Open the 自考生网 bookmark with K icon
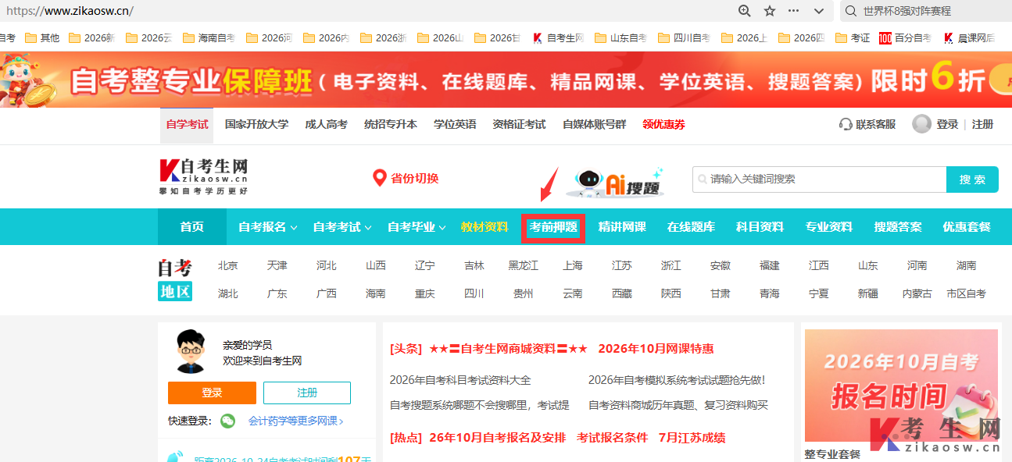Image resolution: width=1012 pixels, height=462 pixels. coord(558,37)
